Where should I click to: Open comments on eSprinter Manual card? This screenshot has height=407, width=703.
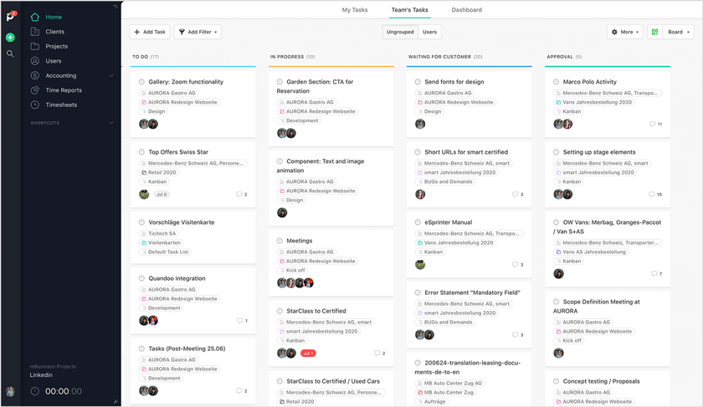pyautogui.click(x=518, y=265)
